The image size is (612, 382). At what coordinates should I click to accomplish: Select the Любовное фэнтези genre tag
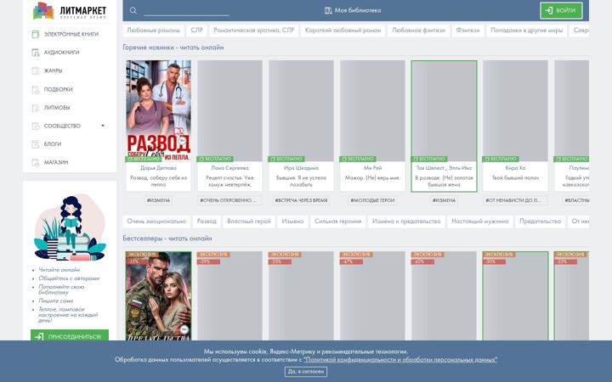point(418,31)
